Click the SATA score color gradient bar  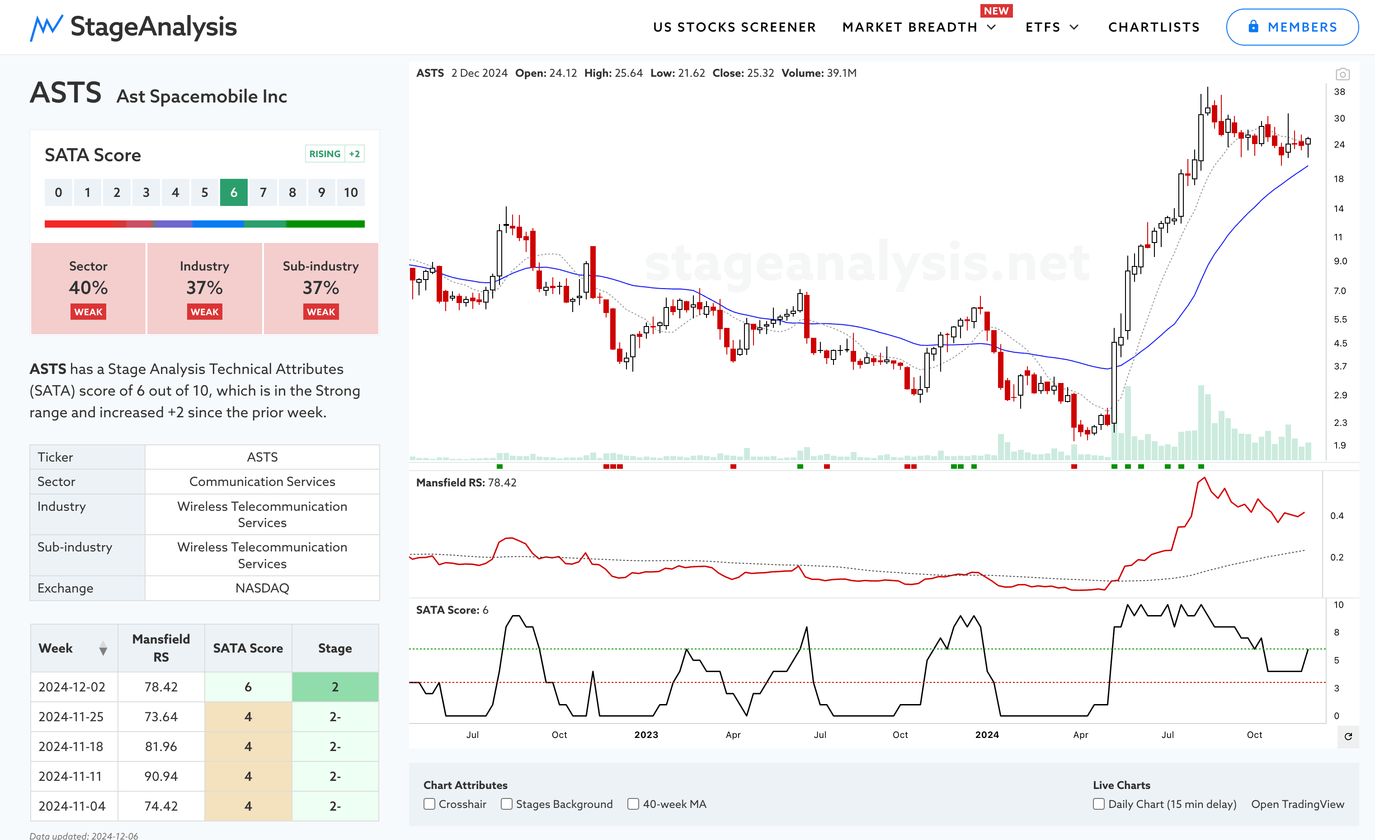(x=204, y=224)
